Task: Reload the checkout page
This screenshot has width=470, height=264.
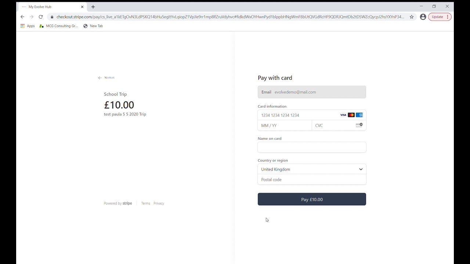Action: [x=41, y=17]
